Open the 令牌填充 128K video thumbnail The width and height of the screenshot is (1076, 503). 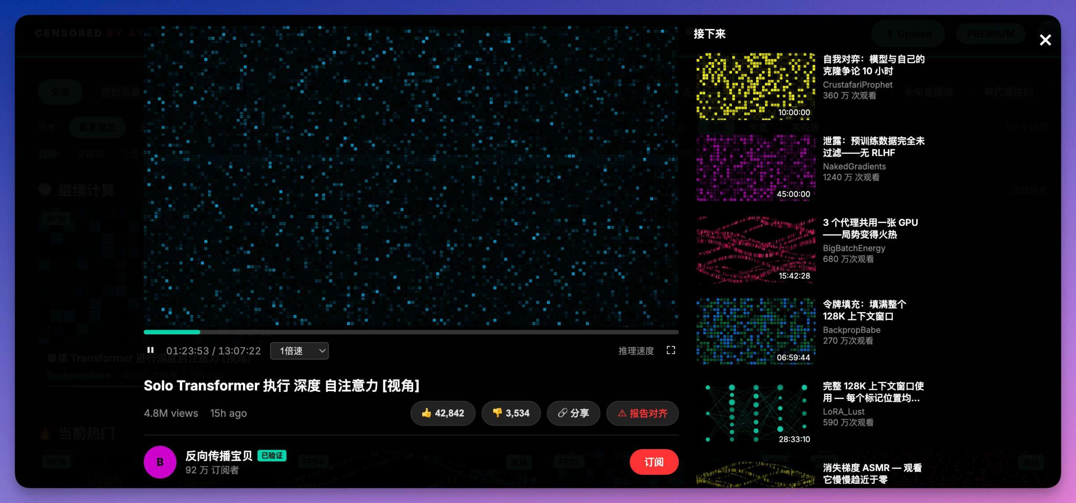click(755, 331)
